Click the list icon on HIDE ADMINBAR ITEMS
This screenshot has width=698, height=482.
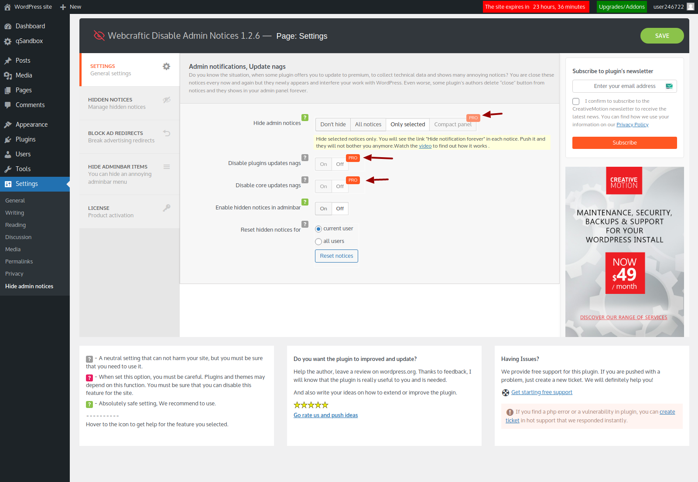pos(167,167)
